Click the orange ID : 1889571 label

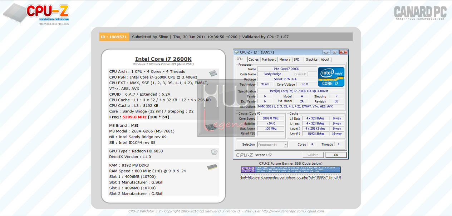click(x=114, y=37)
